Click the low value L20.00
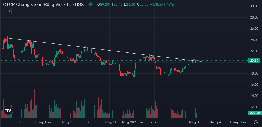This screenshot has height=127, width=262. [x=129, y=5]
